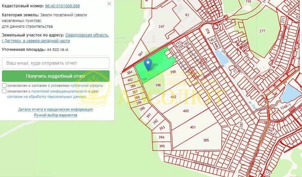Viewport: 302px width, 177px height.
Task: Check the публичной оферты agreement checkbox
Action: (4, 85)
